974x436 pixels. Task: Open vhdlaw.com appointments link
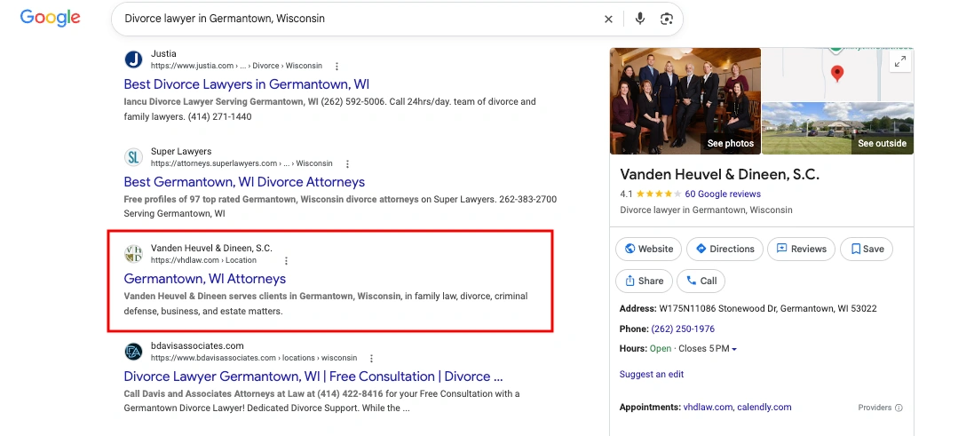coord(708,408)
